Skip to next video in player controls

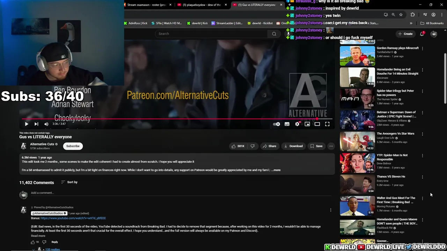pos(36,124)
